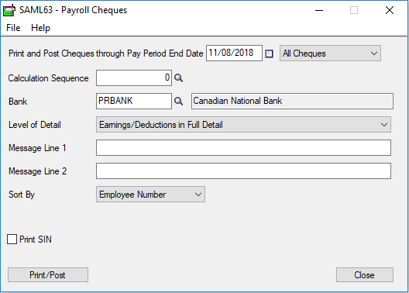The image size is (409, 293).
Task: Open the calendar picker beside the date
Action: (270, 53)
